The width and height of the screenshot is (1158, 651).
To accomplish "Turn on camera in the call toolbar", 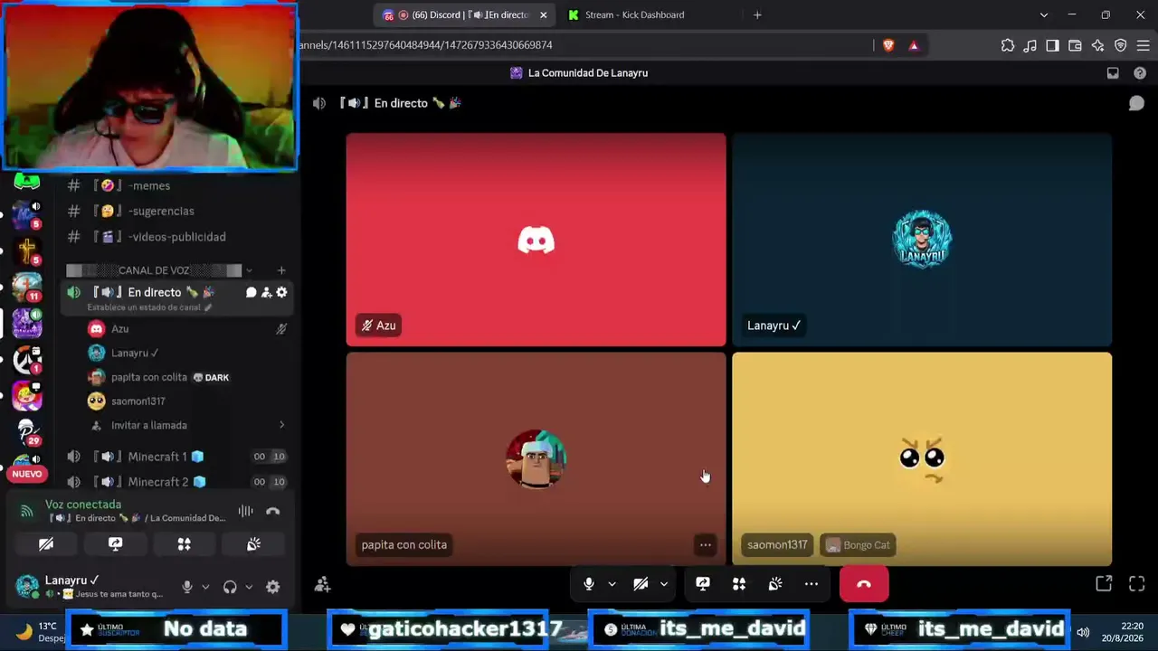I will 641,584.
